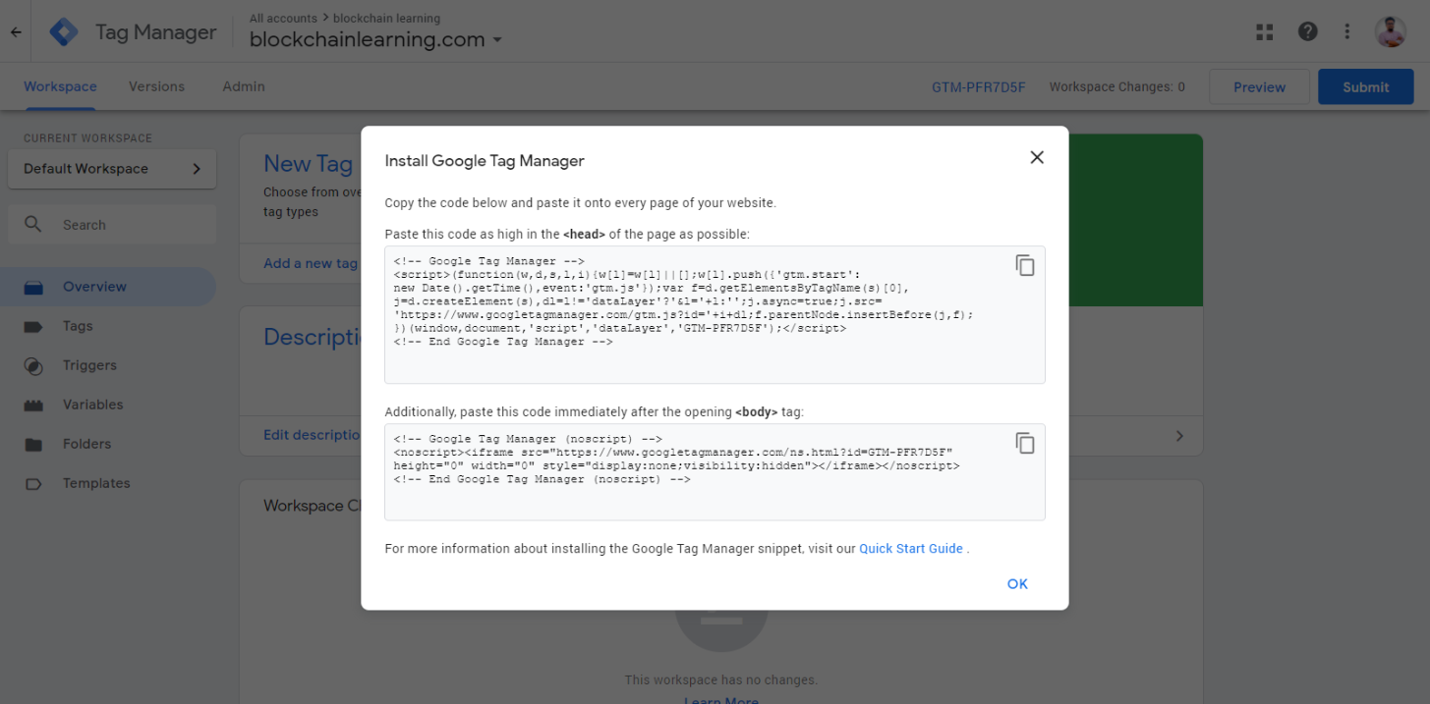Click the Workspace Changes: 0 text
This screenshot has height=704, width=1430.
[x=1116, y=86]
